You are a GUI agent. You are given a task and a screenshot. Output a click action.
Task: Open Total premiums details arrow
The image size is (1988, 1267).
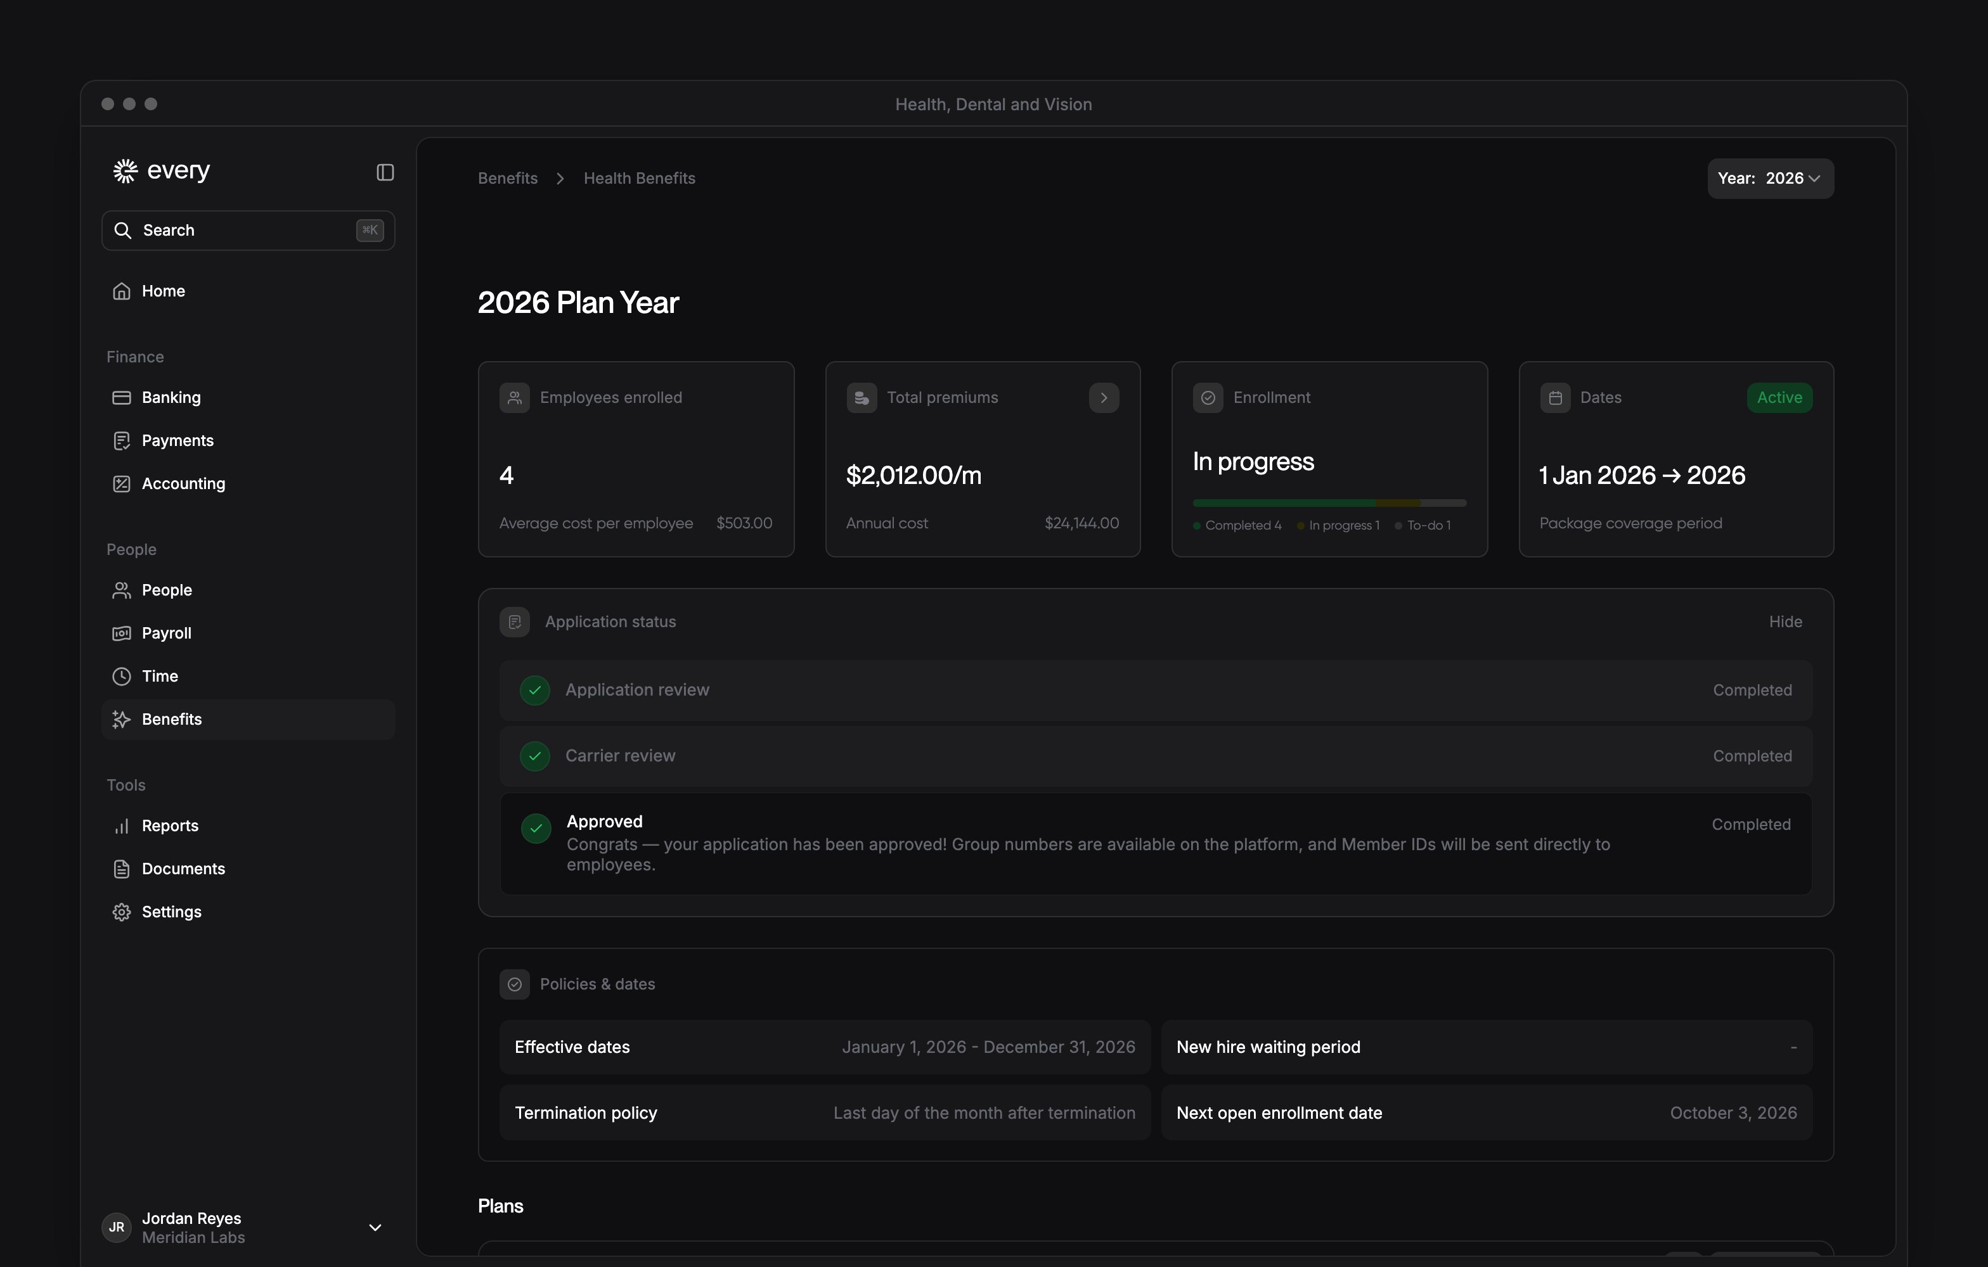click(1104, 398)
